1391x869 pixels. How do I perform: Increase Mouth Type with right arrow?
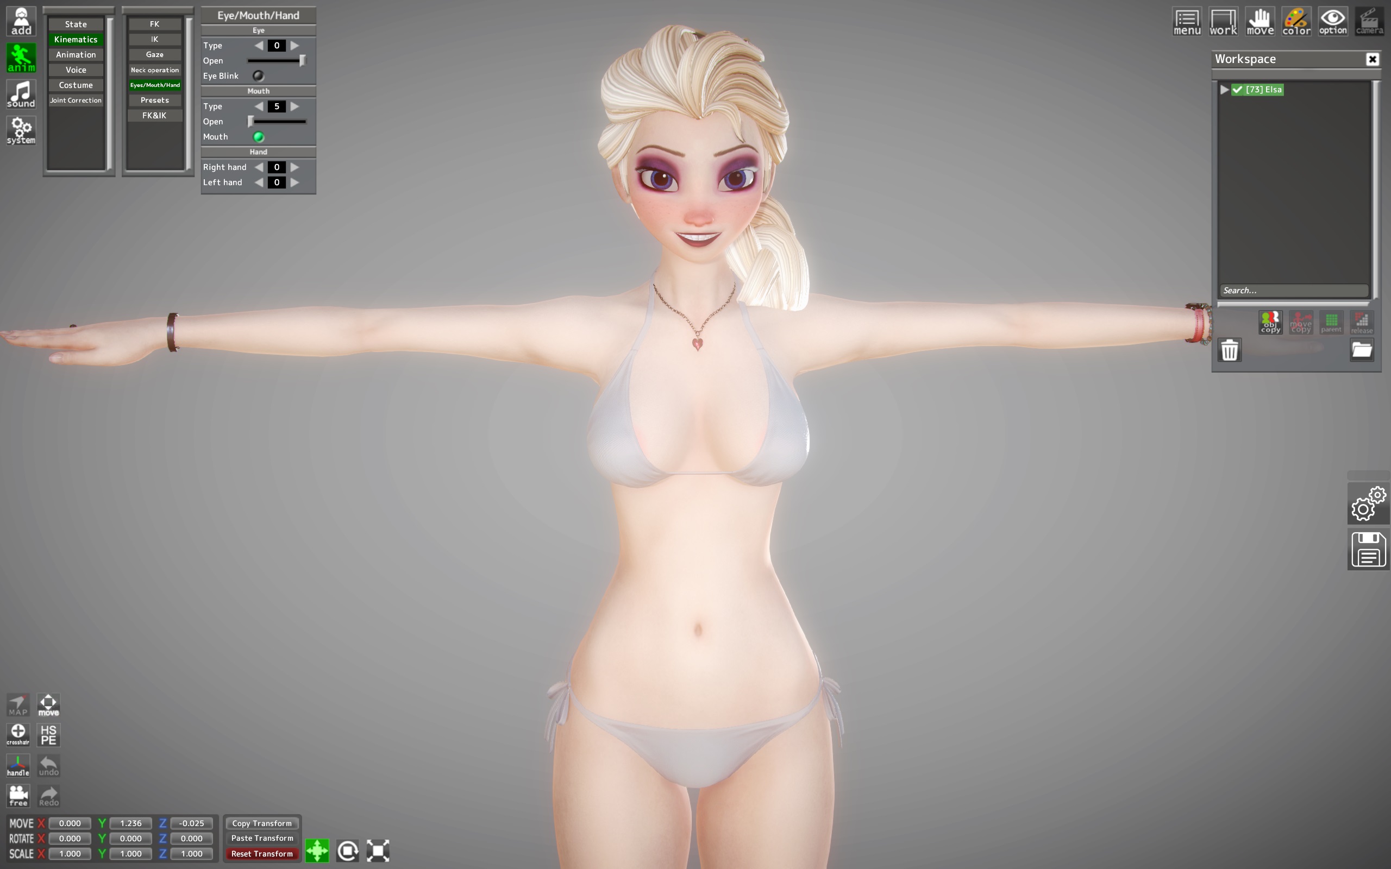295,106
